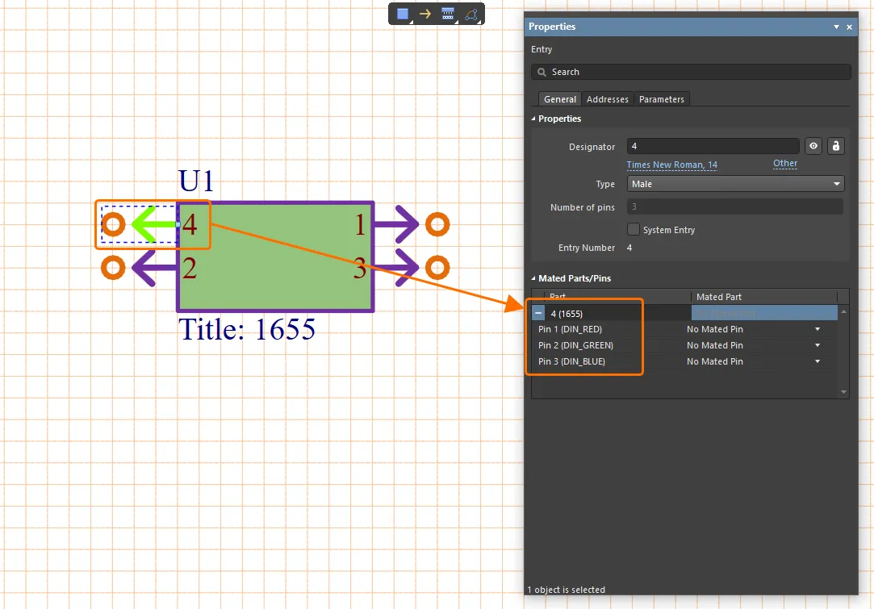
Task: Collapse the 4 (1655) part row
Action: tap(538, 313)
